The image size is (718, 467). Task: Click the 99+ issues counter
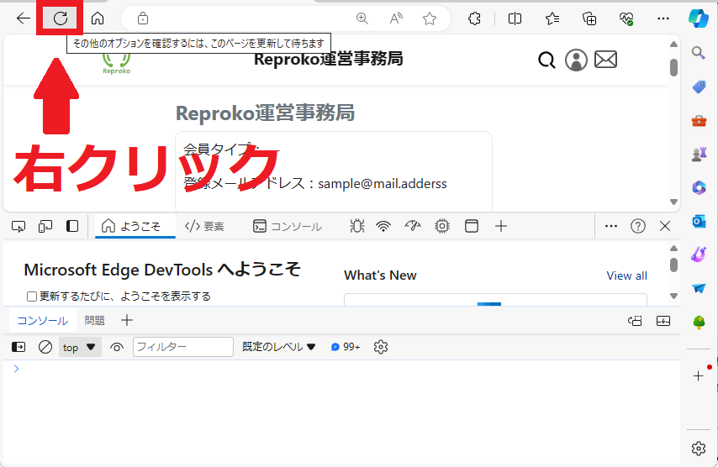(346, 347)
